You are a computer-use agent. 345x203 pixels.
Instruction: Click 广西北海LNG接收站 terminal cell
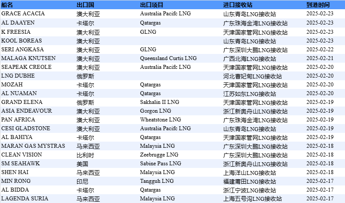pos(250,59)
